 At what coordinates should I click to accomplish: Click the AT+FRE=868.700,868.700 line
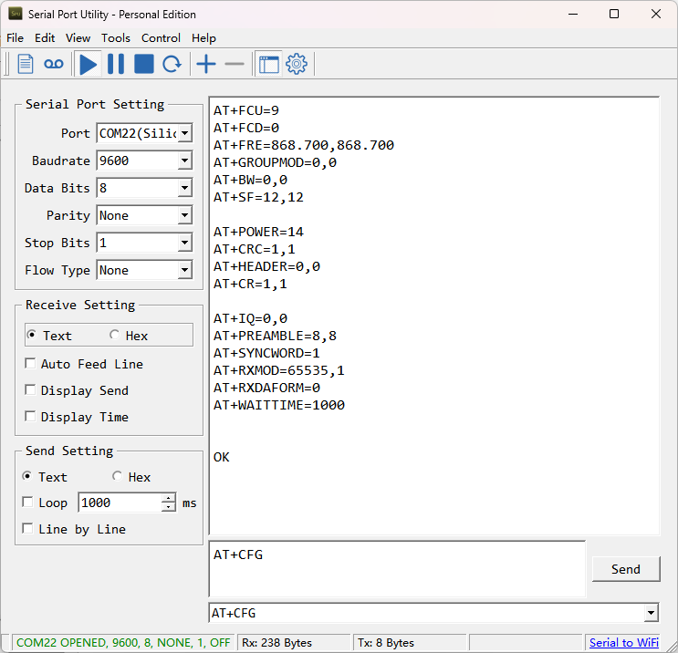304,145
